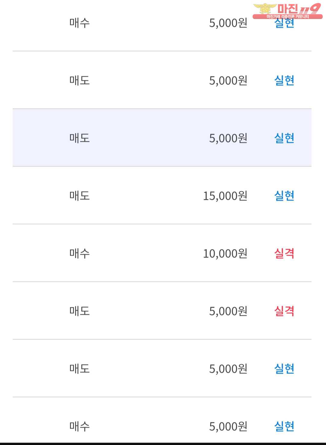The image size is (326, 445).
Task: Select 매수 label in the bottom-most row
Action: pos(80,426)
